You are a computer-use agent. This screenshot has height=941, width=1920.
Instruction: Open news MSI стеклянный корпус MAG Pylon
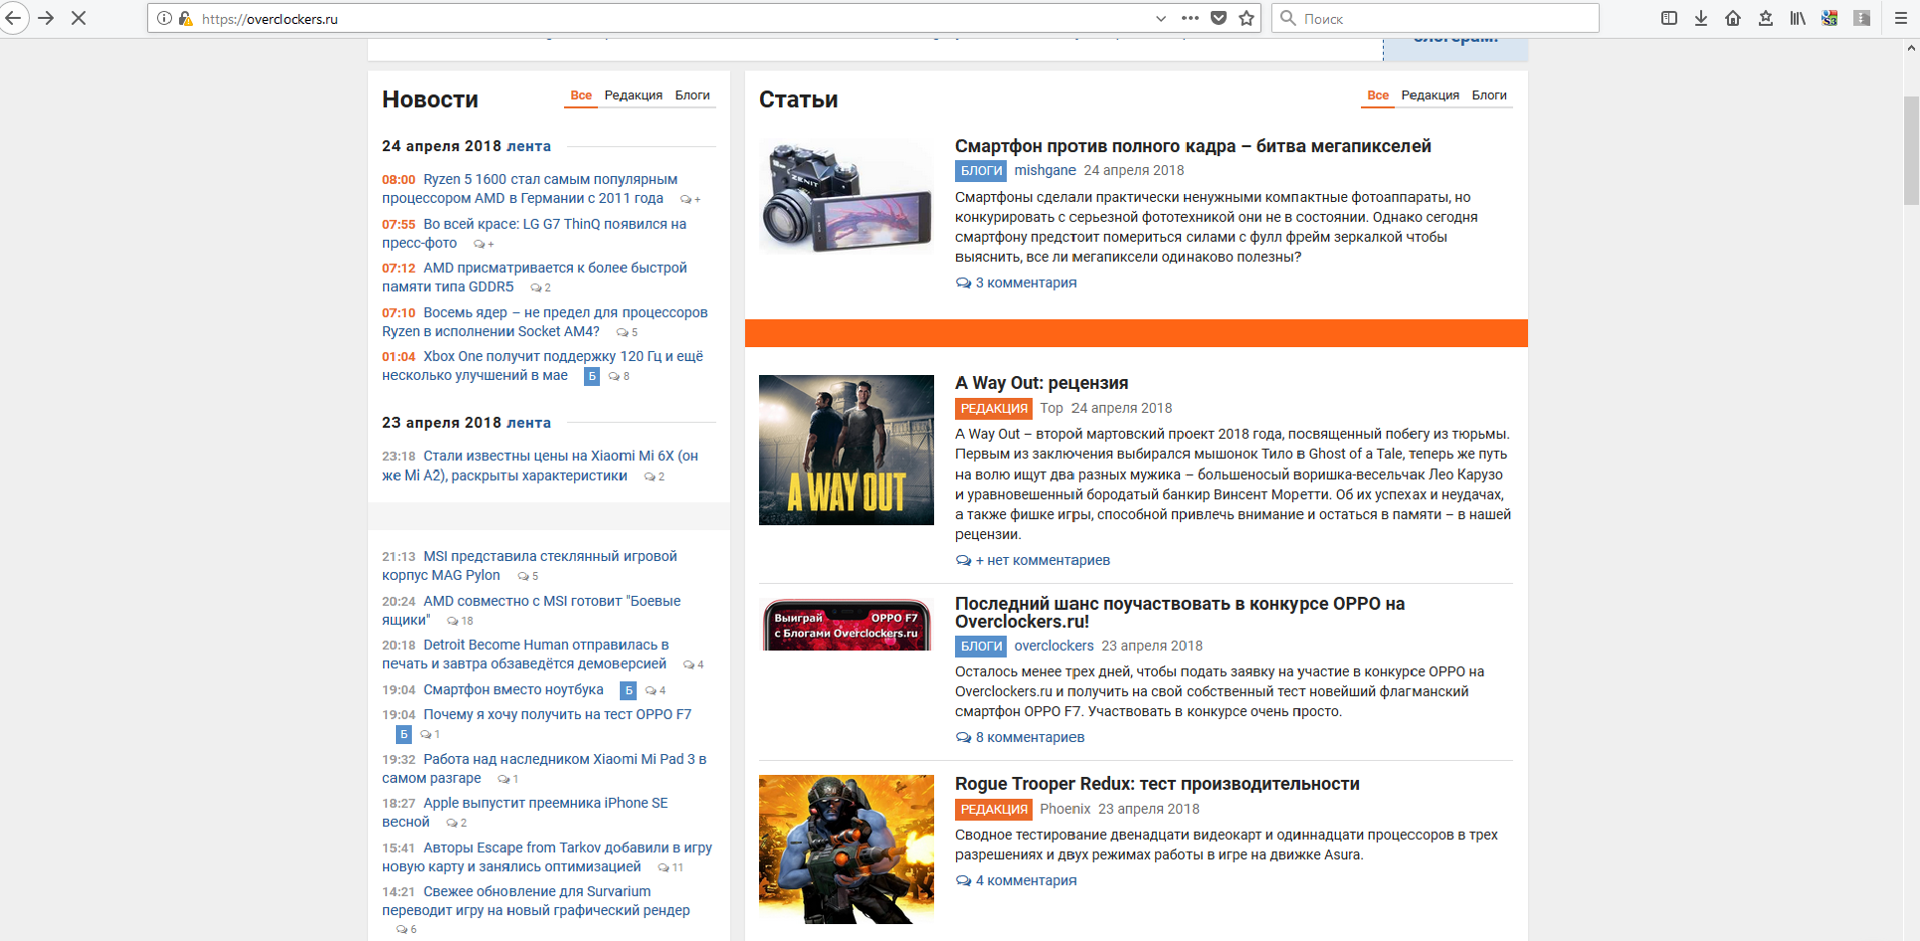[529, 566]
